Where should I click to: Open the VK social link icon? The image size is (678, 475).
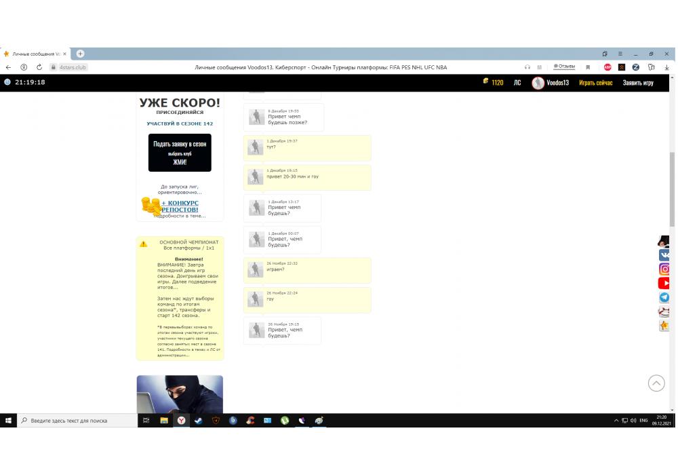click(x=664, y=255)
